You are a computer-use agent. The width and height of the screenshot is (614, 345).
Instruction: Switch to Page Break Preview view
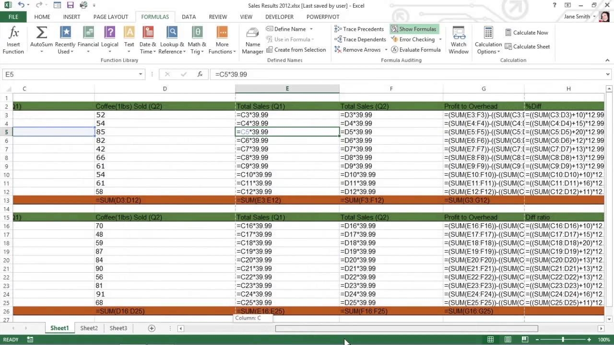click(525, 340)
